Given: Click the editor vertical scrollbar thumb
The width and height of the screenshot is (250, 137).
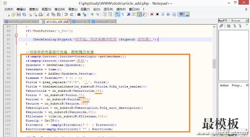Looking at the screenshot, I should 214,64.
